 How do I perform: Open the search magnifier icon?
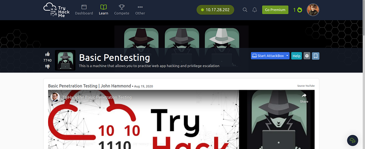coord(245,10)
